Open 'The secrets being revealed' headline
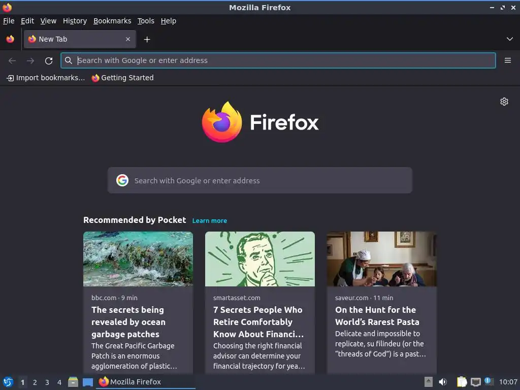This screenshot has height=390, width=520. click(128, 322)
